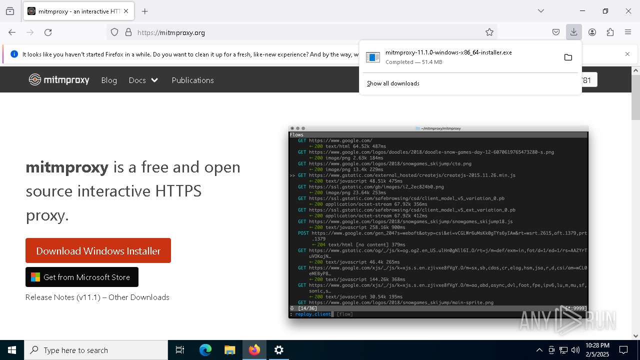Open the tracking protection shield icon
This screenshot has height=360, width=640.
tap(114, 32)
